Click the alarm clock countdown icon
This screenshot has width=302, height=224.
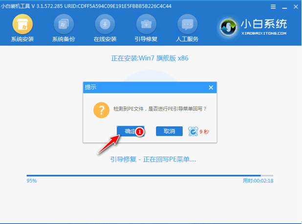point(193,131)
